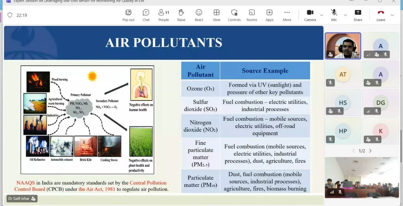
Task: Expand the Leave options dropdown arrow
Action: [392, 15]
